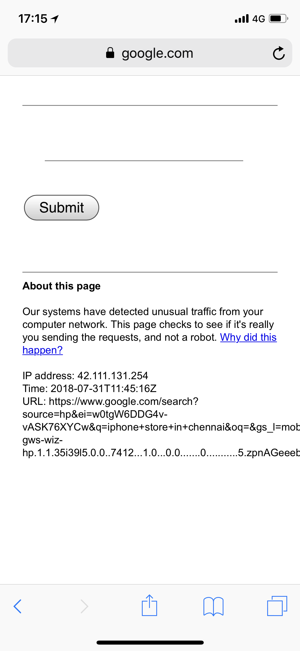The height and width of the screenshot is (651, 300).
Task: Open the 'Why did this' link
Action: pos(248,337)
